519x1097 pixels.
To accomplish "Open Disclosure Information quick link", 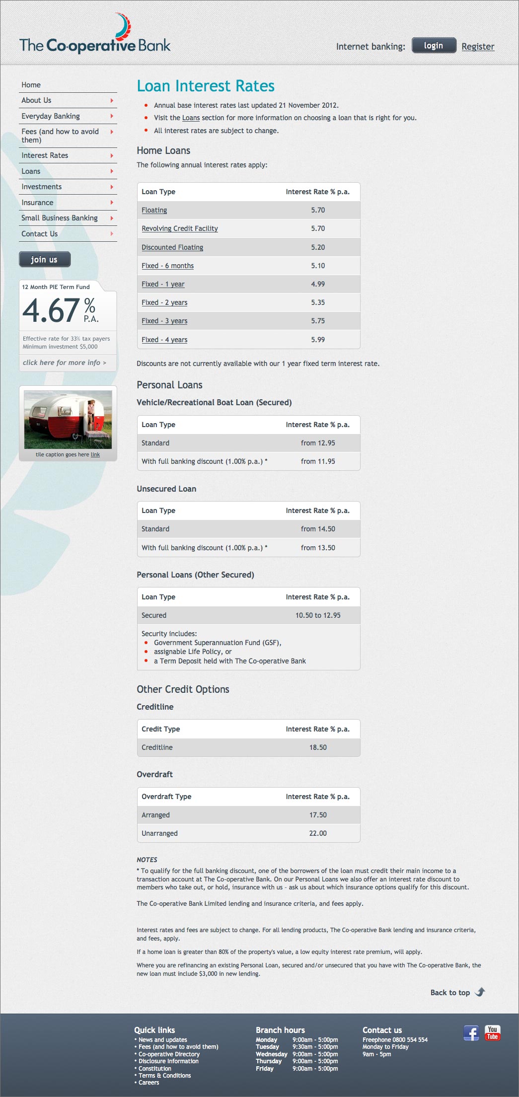I will click(168, 1061).
